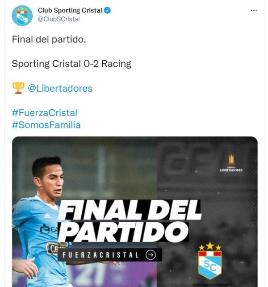Click the Sporting Cristal SC crest in the image
Viewport: 268px width, 287px height.
(x=209, y=265)
